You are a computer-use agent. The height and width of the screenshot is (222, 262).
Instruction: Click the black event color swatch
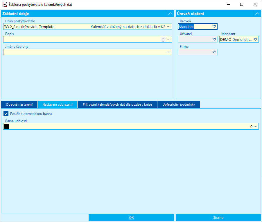pyautogui.click(x=6, y=126)
